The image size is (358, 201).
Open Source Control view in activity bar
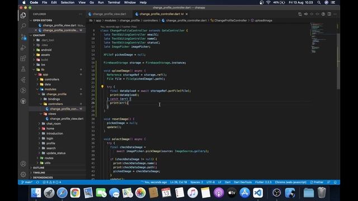(23, 37)
